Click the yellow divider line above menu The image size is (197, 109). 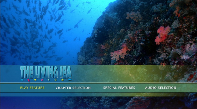(x=99, y=83)
